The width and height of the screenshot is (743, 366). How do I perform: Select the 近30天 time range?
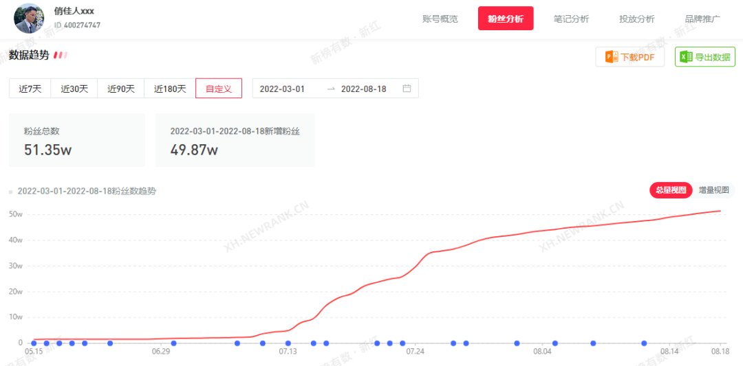(74, 89)
